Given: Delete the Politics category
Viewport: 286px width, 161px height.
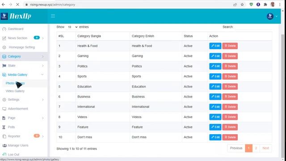Looking at the screenshot, I should [230, 66].
